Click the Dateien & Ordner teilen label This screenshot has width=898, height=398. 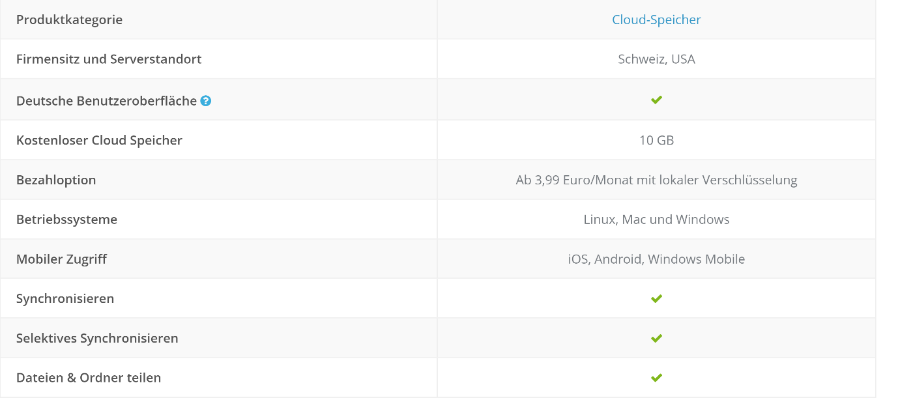click(x=89, y=378)
